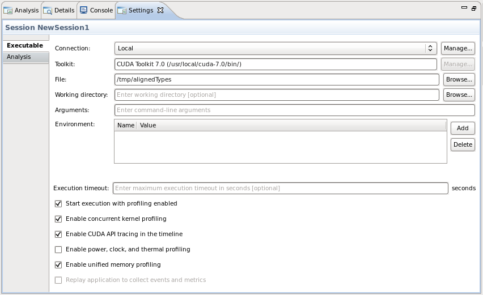Click the Environment label
This screenshot has width=483, height=295.
point(75,124)
